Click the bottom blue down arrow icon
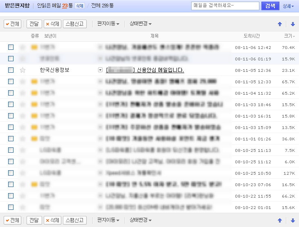 pos(293,220)
